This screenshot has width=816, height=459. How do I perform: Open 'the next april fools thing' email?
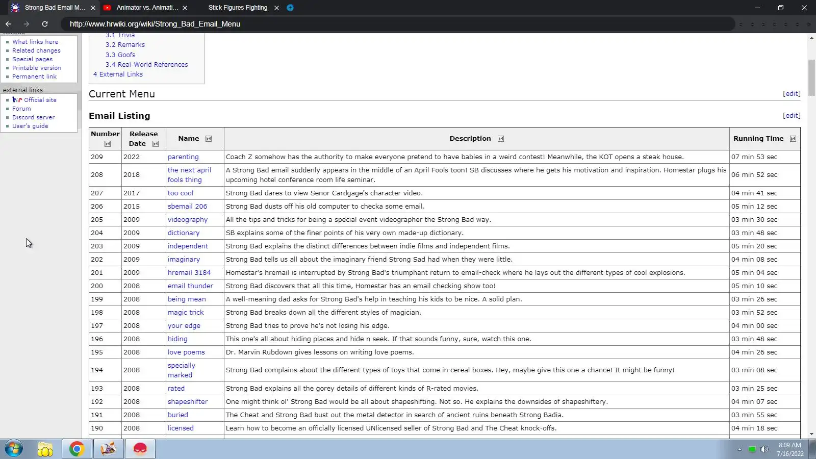(189, 175)
